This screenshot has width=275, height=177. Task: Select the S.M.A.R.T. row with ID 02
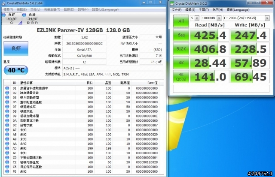click(x=82, y=93)
